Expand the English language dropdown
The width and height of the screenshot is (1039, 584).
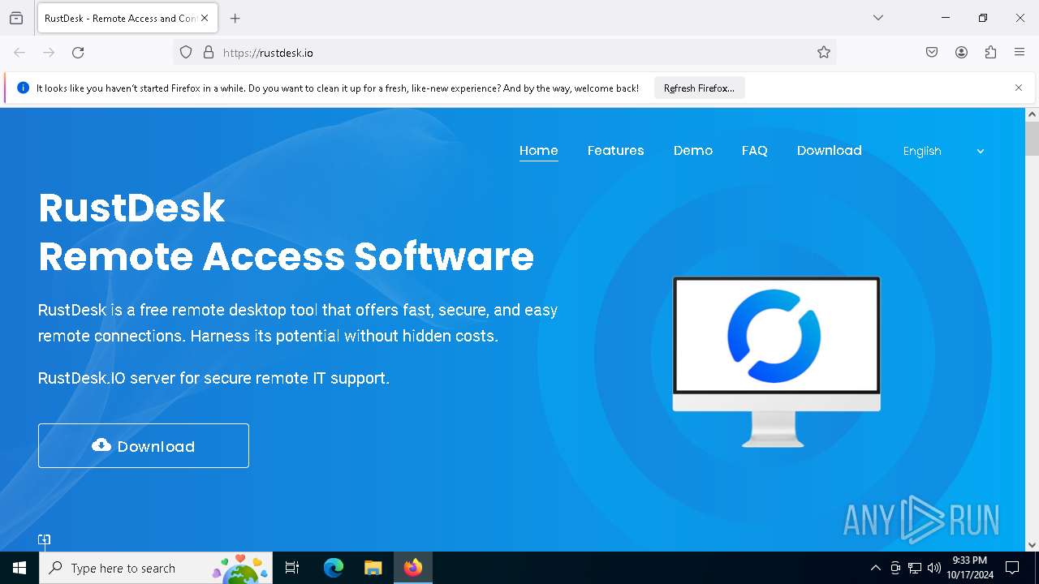click(943, 152)
